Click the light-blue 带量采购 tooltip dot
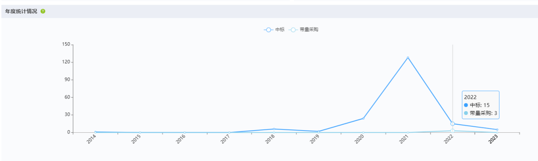 [x=466, y=113]
